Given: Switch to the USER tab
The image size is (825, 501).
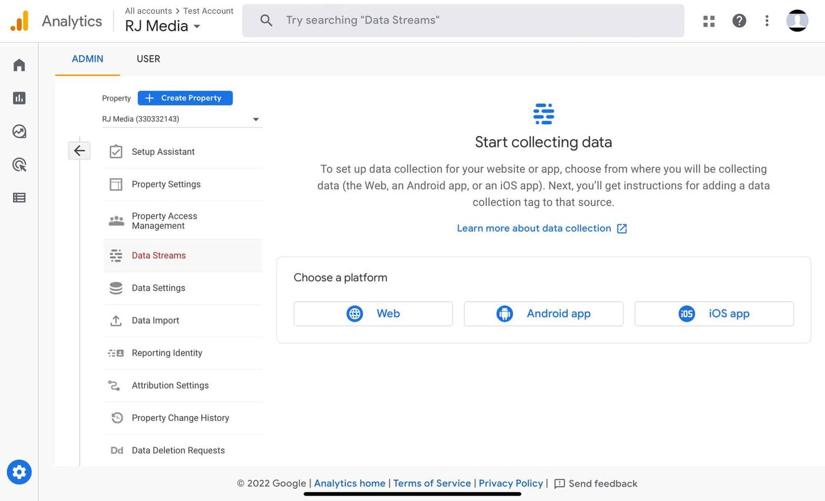Looking at the screenshot, I should (148, 59).
